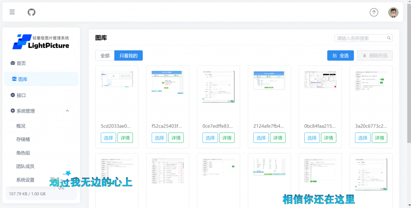Click the 删除所选 button
Viewport: 411px width, 208px height.
375,55
